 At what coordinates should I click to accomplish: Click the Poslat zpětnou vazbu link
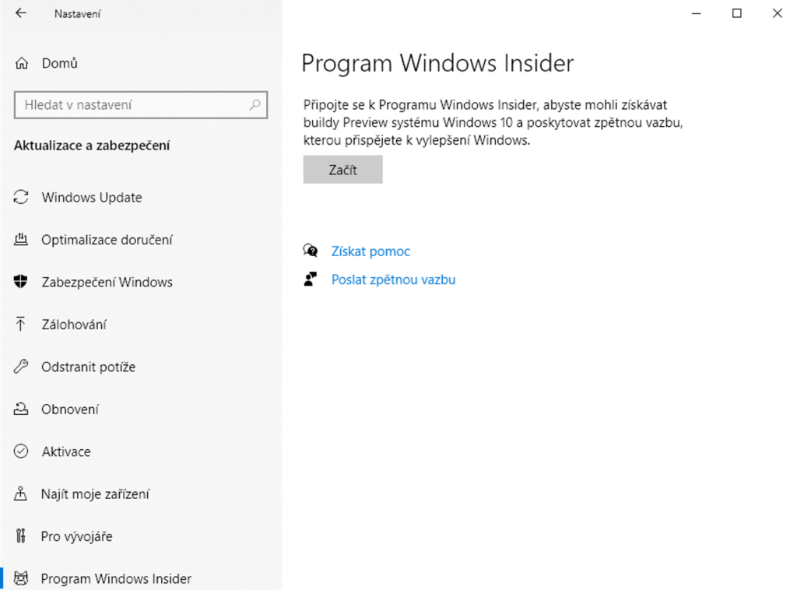[393, 279]
